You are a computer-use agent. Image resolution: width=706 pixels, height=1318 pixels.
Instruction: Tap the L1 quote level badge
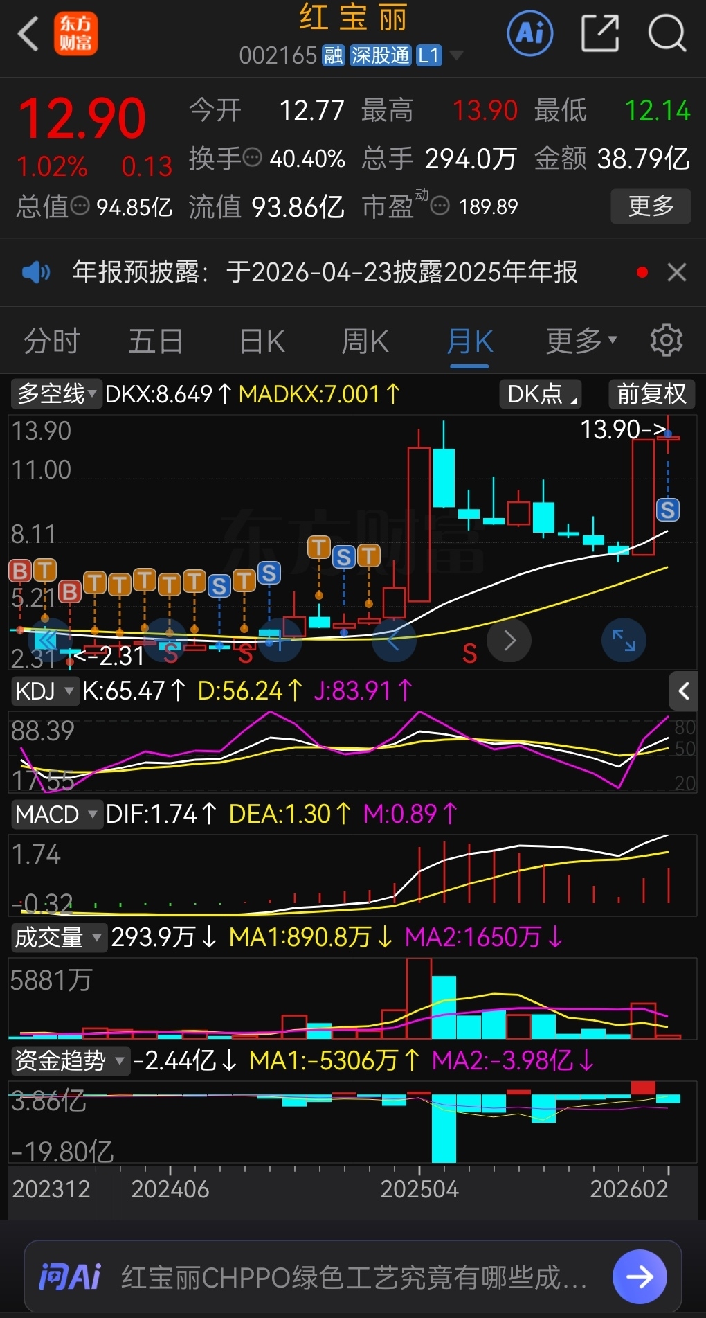428,55
